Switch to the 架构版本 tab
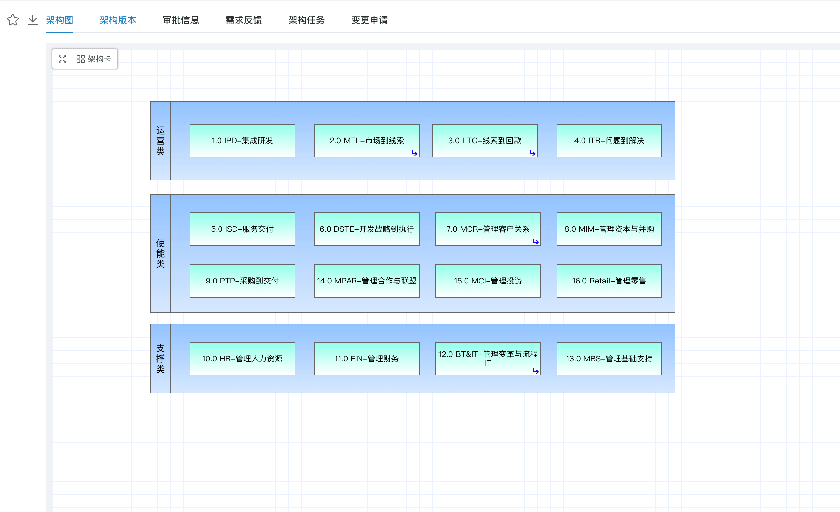This screenshot has height=512, width=840. click(118, 20)
